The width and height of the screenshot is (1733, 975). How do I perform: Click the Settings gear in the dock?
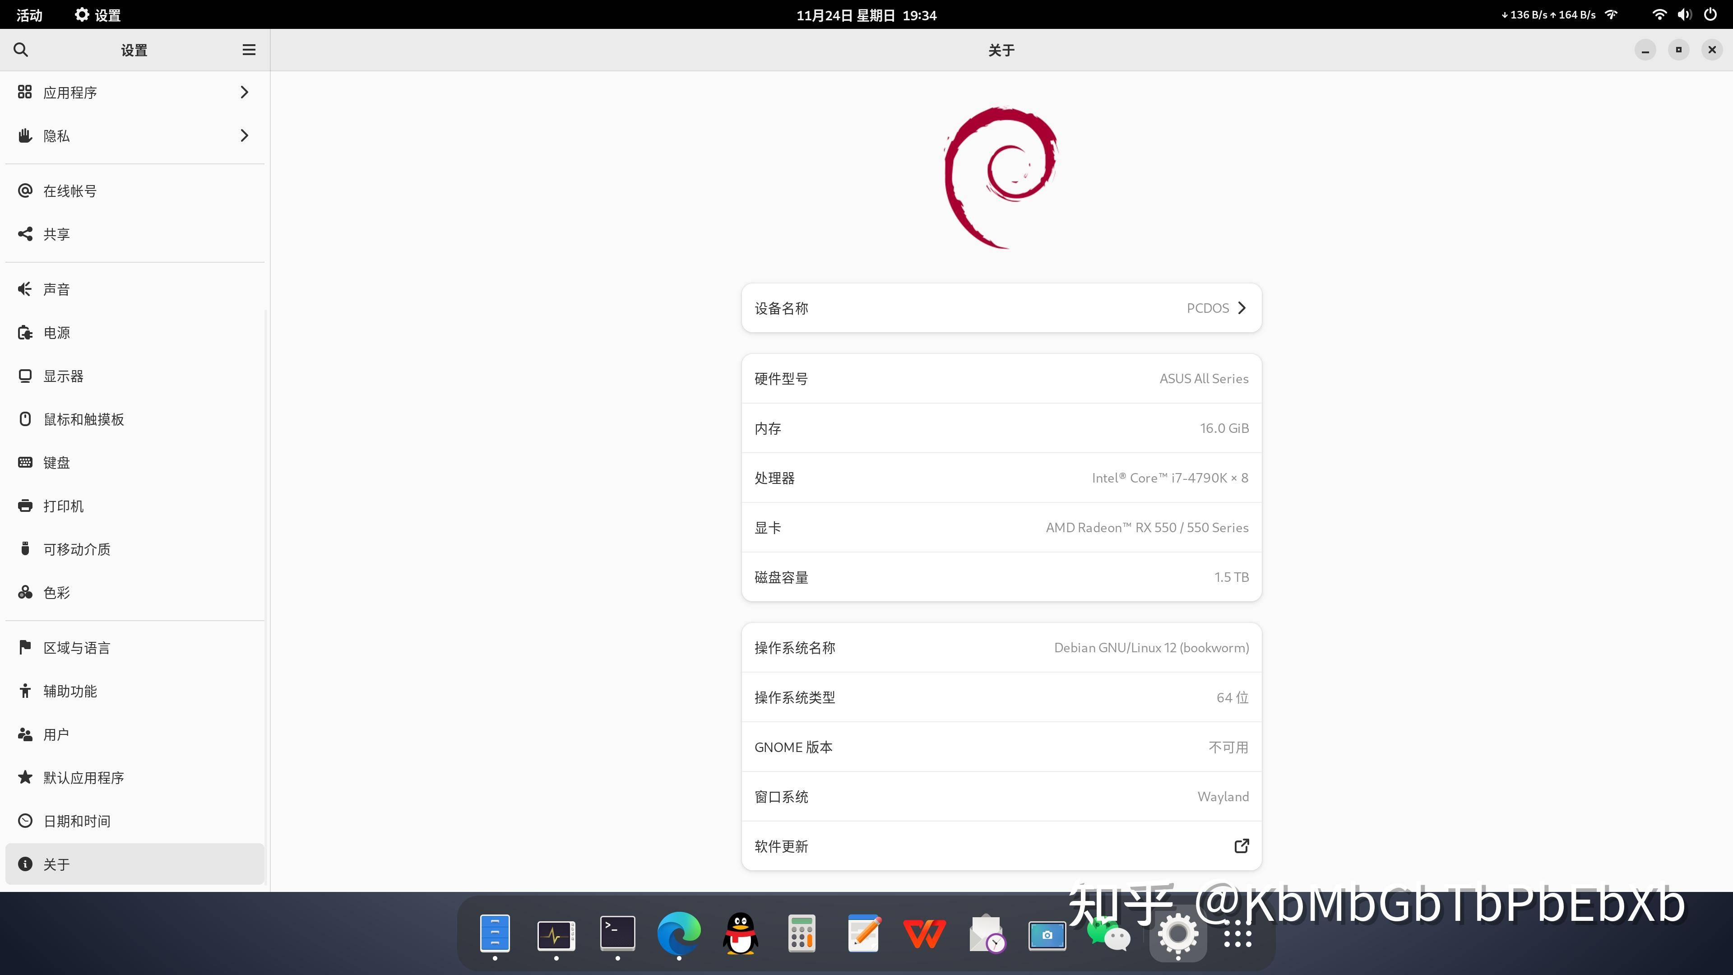point(1177,934)
